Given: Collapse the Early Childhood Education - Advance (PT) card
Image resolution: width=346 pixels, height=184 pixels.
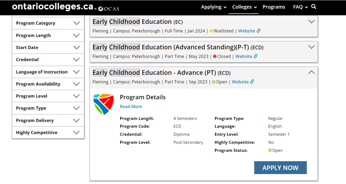Looking at the screenshot, I should pos(311,72).
